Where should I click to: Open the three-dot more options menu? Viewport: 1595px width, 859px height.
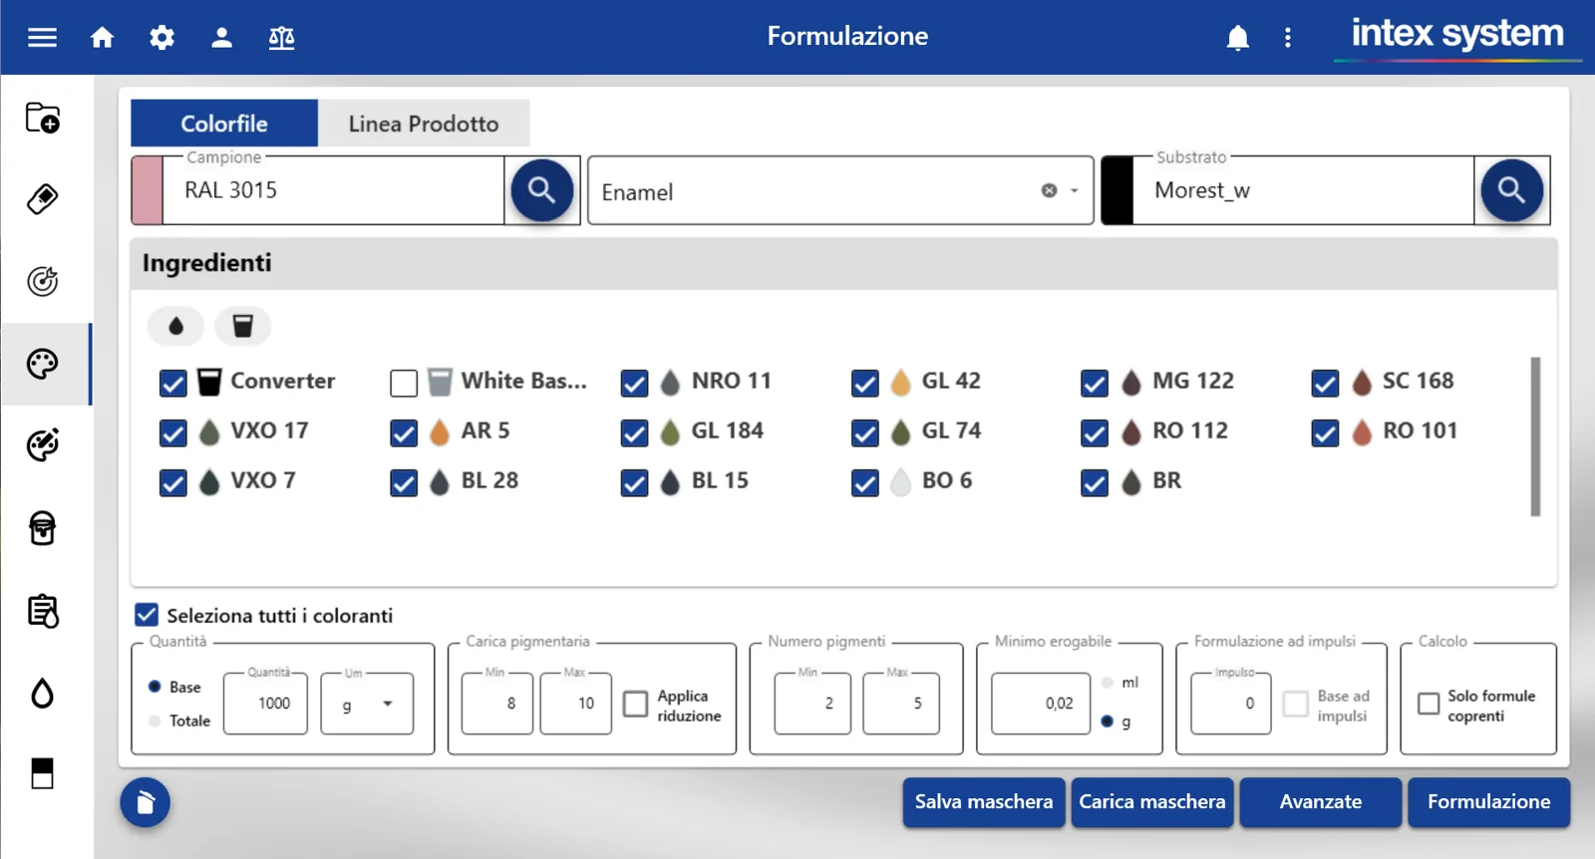pyautogui.click(x=1288, y=38)
